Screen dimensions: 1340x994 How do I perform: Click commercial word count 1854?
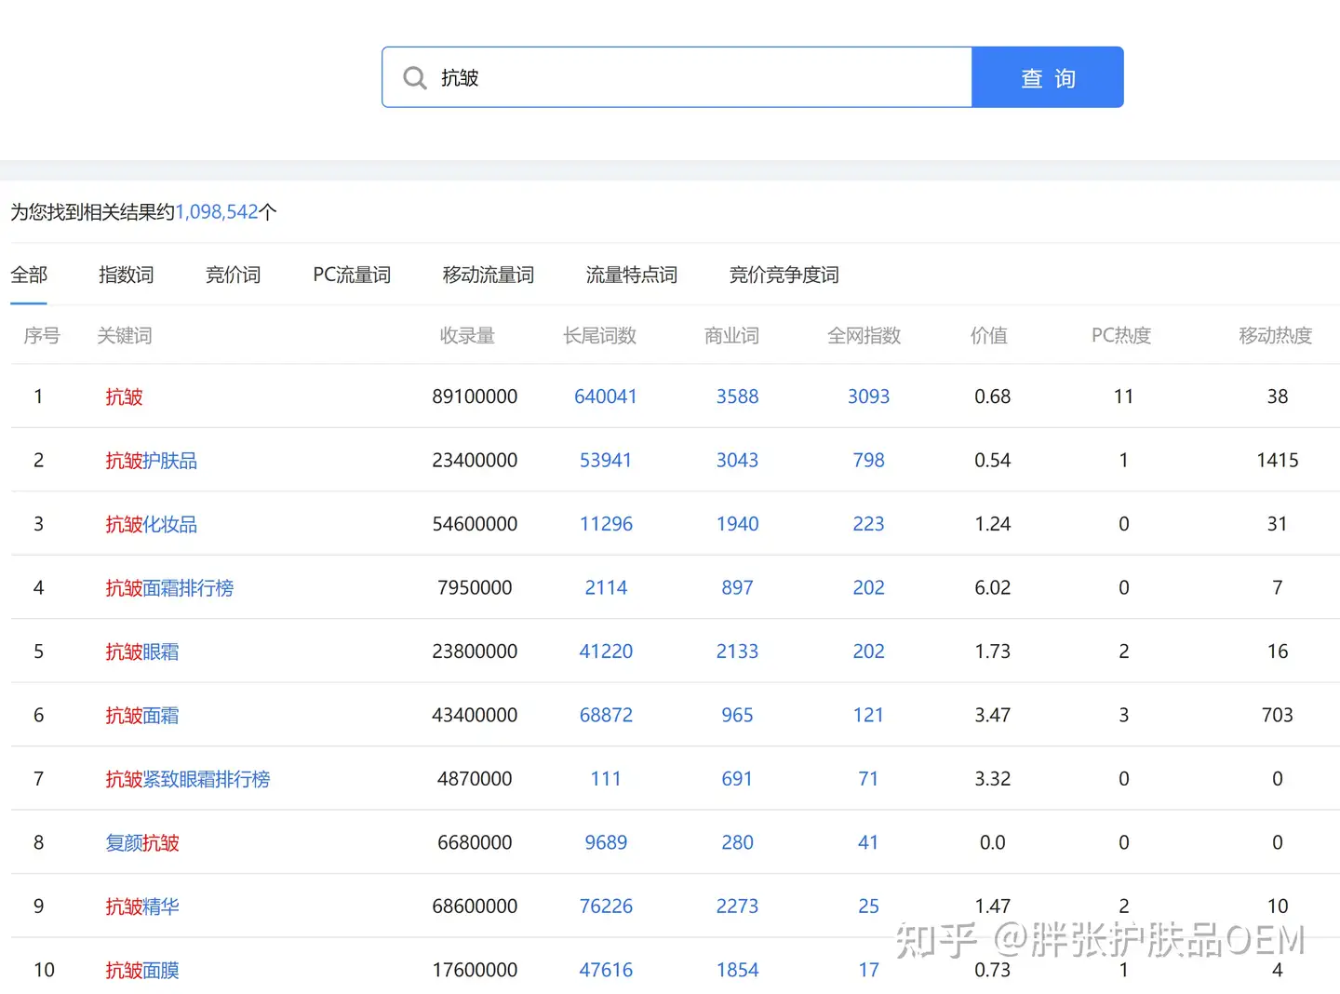coord(737,970)
